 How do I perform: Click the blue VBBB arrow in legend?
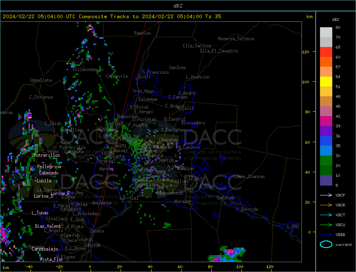(326, 234)
